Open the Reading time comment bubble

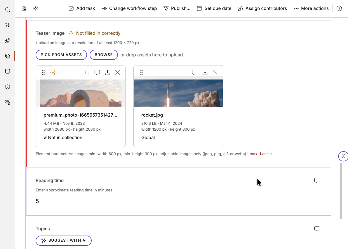[317, 180]
